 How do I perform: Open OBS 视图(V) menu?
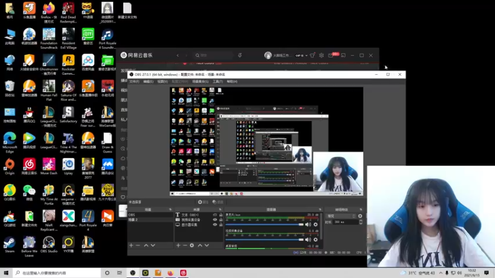(163, 82)
